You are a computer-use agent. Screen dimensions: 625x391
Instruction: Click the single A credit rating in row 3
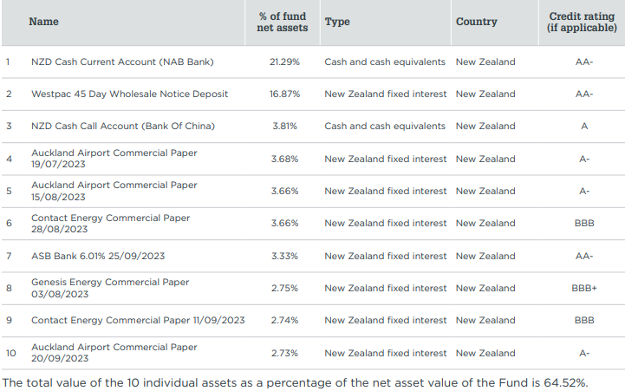coord(584,126)
